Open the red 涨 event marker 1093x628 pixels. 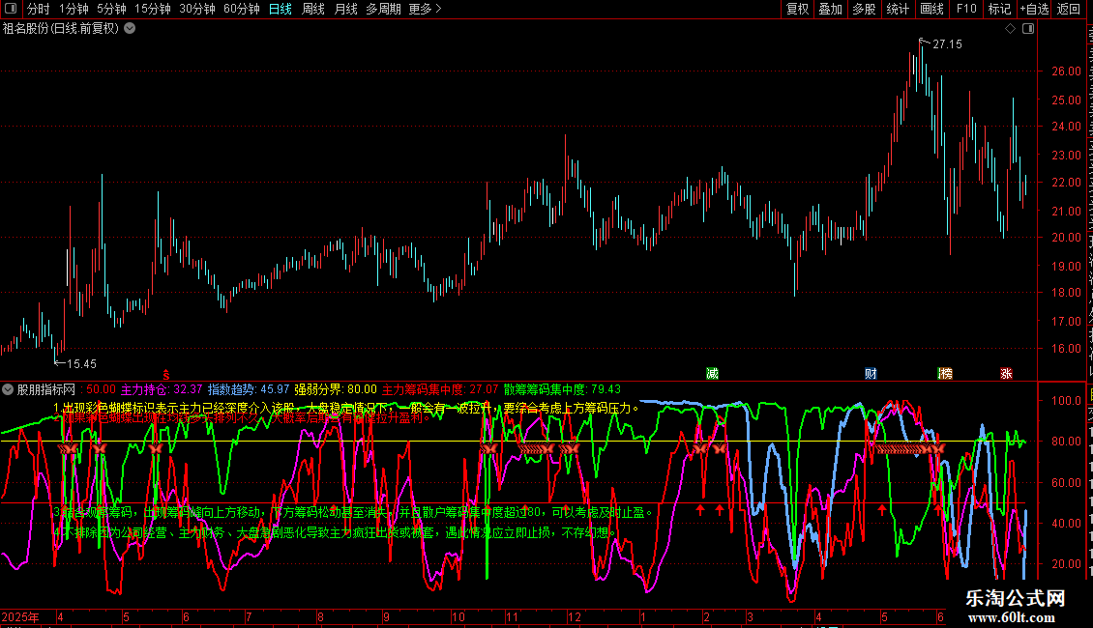1006,374
